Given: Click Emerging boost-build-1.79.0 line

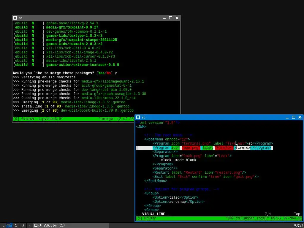Looking at the screenshot, I should [x=73, y=110].
